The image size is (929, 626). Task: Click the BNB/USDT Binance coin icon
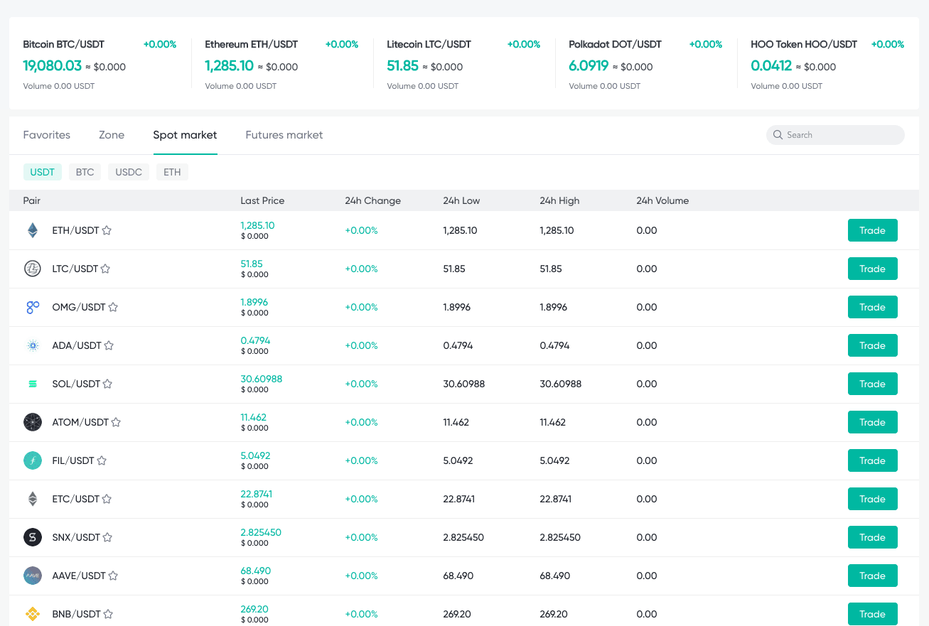[33, 614]
